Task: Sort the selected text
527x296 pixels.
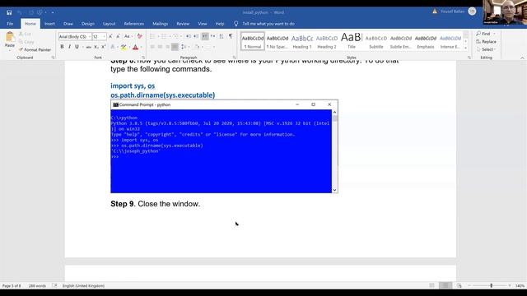Action: 222,36
